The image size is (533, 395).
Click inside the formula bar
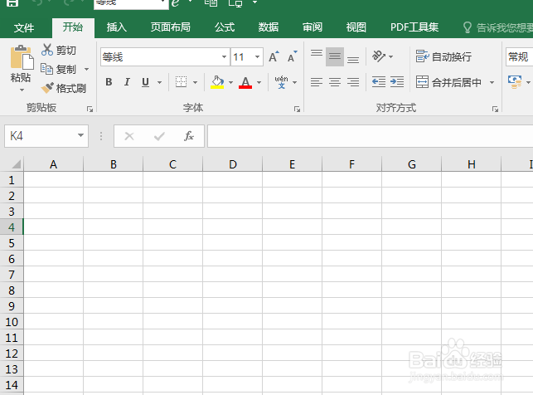pos(371,136)
